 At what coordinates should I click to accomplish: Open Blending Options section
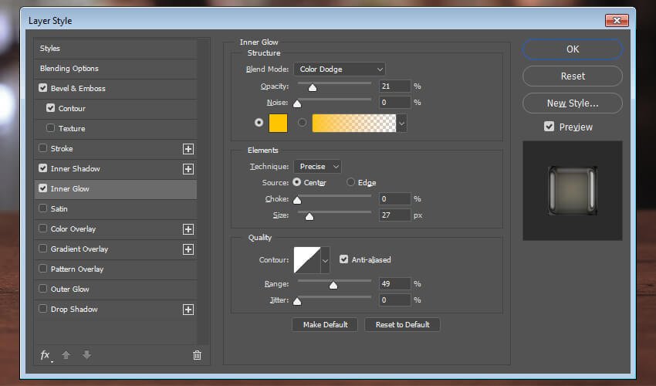[x=116, y=69]
